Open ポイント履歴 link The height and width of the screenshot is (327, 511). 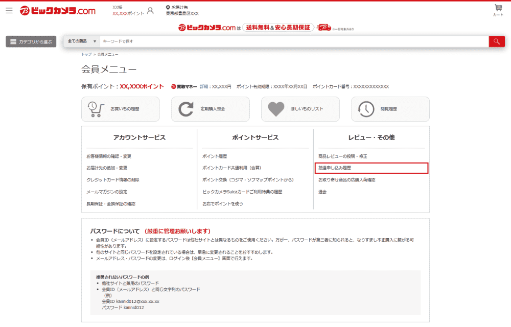(214, 156)
